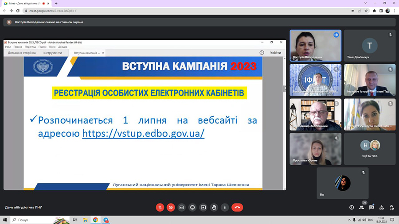Open the 'Ещё 67 чел.' tile

click(370, 149)
